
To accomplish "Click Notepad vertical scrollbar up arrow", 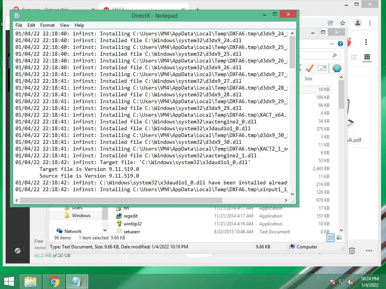I will point(292,33).
